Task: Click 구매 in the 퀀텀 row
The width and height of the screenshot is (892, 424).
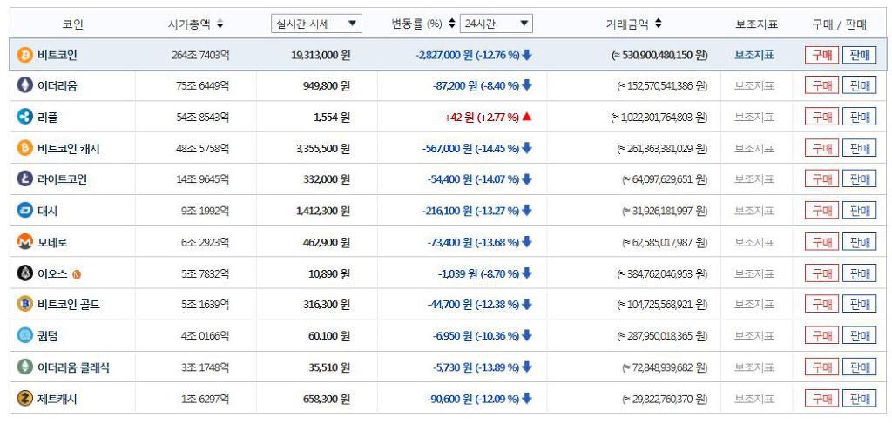Action: click(821, 336)
